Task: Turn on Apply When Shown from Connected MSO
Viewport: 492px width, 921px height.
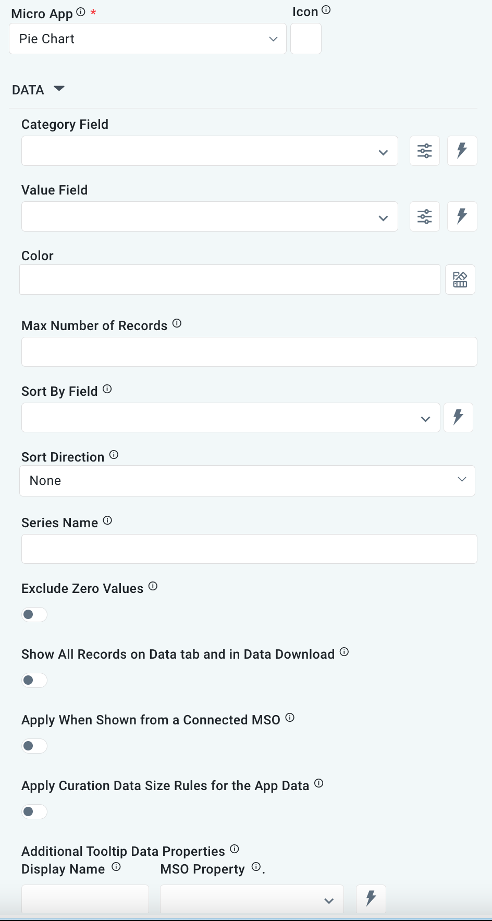Action: point(34,746)
